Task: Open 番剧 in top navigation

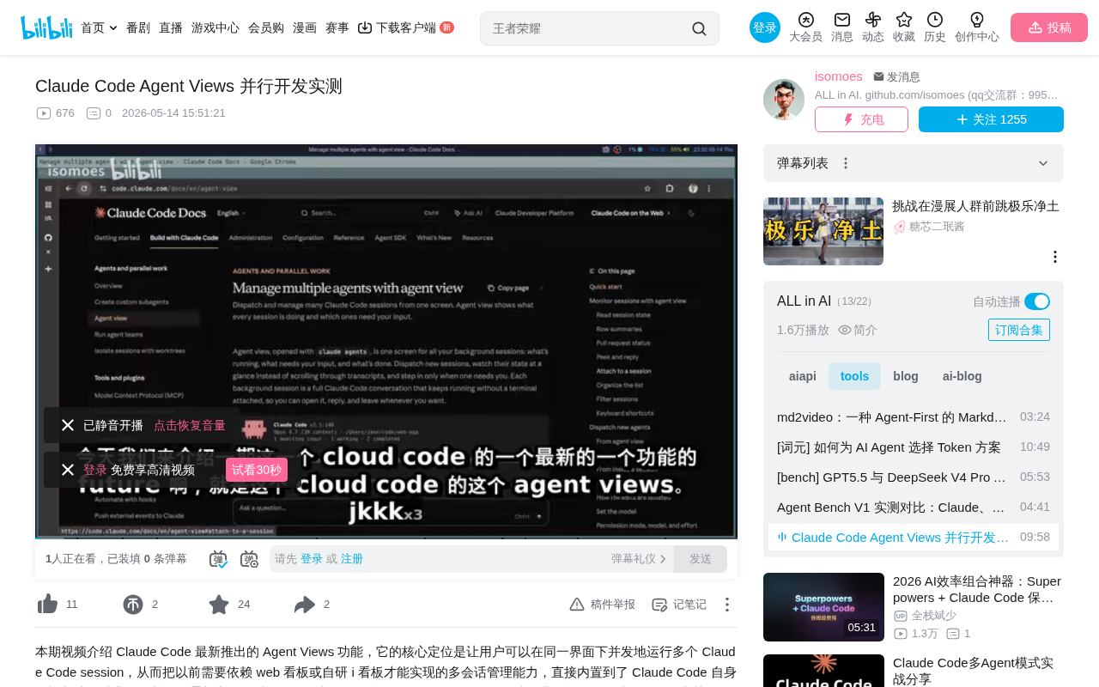Action: (x=138, y=27)
